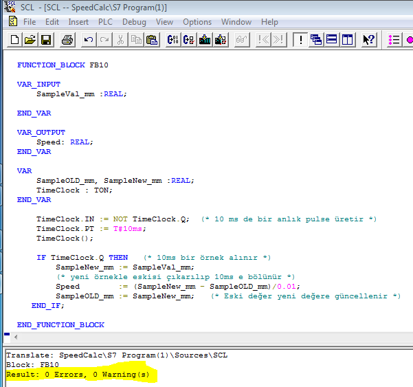Open the Window menu
The height and width of the screenshot is (387, 413).
coord(236,22)
